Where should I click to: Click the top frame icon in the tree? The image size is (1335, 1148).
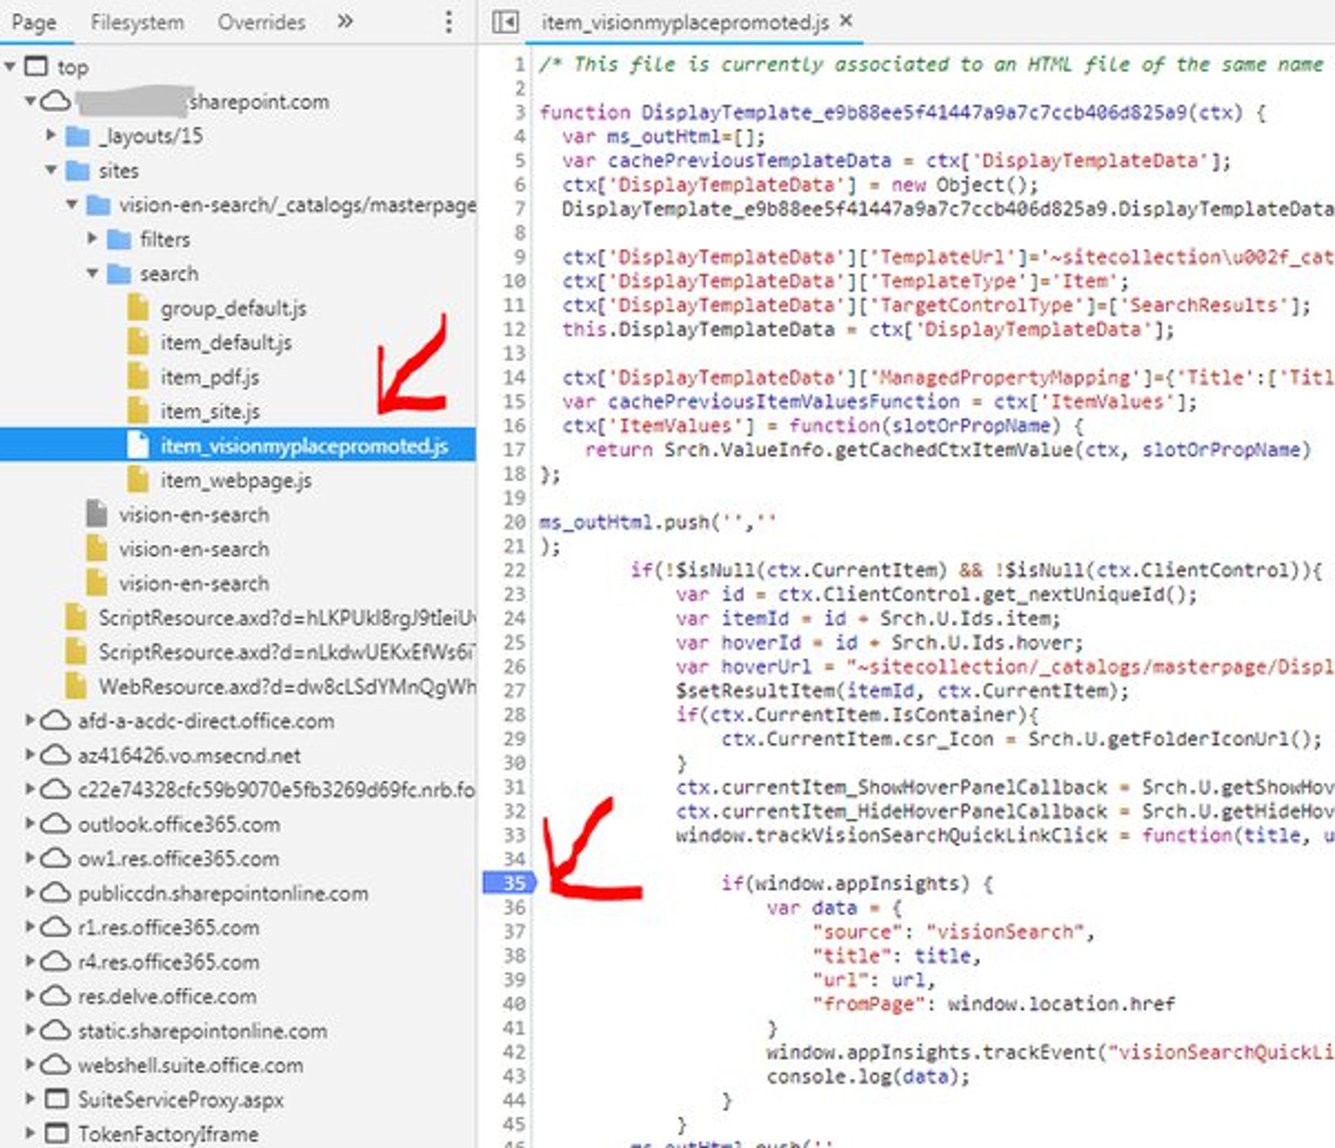pyautogui.click(x=35, y=66)
